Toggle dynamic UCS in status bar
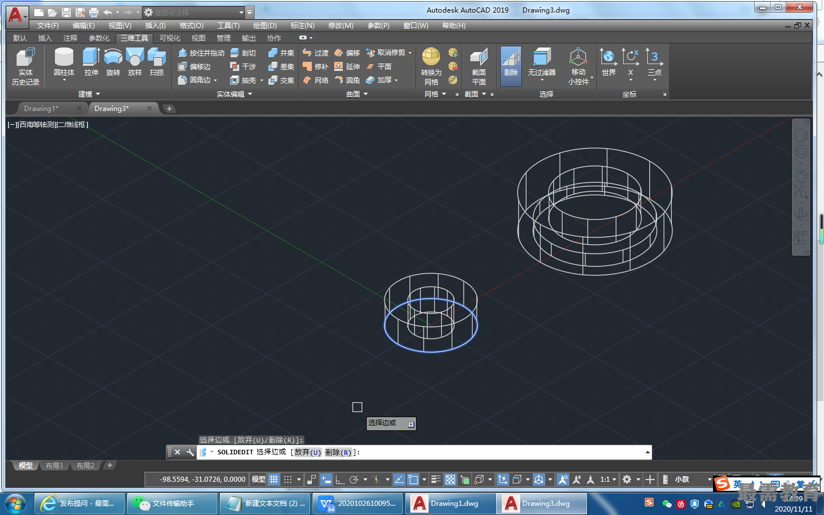The height and width of the screenshot is (515, 824). [503, 480]
